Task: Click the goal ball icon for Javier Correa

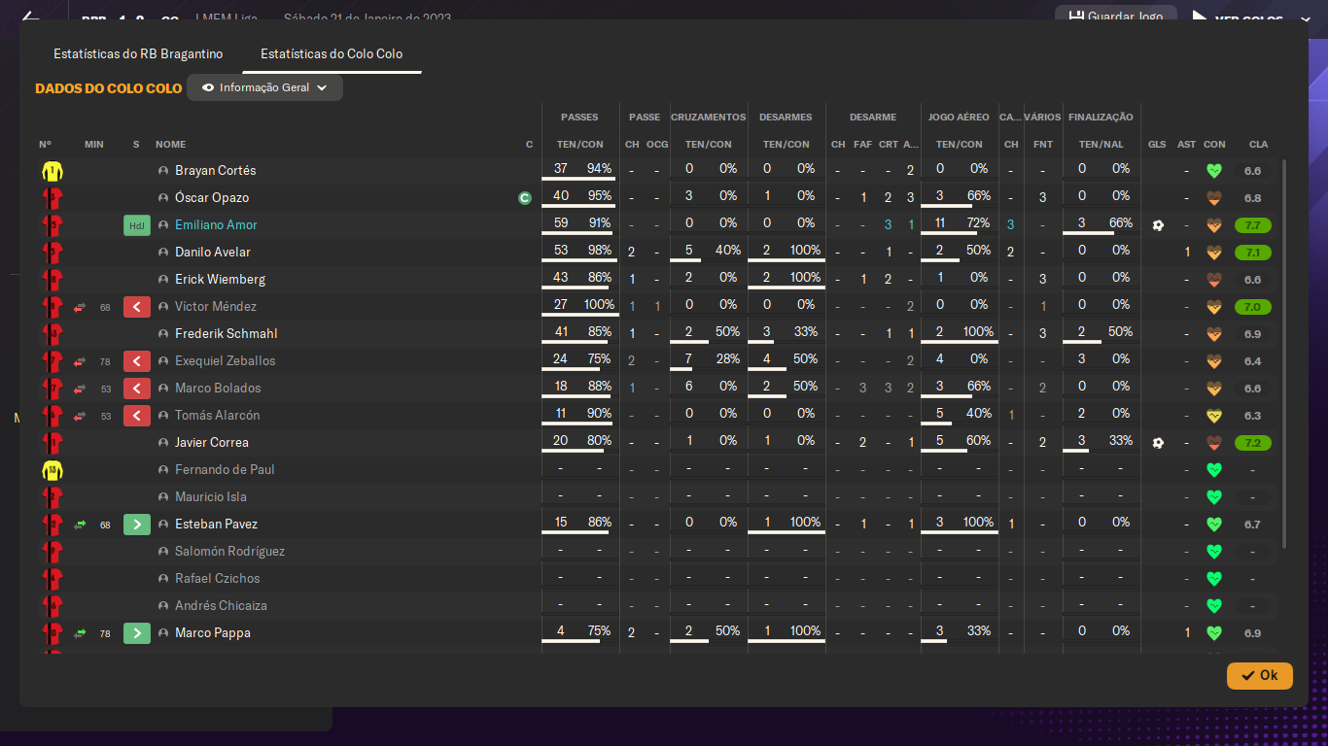Action: coord(1157,443)
